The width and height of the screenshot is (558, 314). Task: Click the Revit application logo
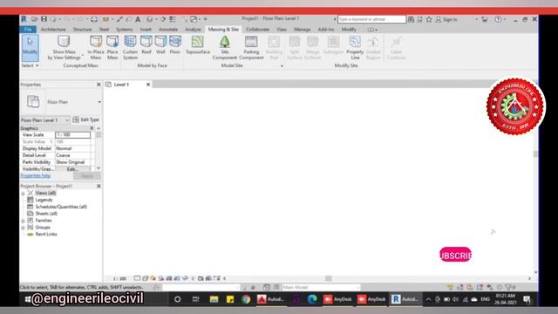(x=24, y=19)
